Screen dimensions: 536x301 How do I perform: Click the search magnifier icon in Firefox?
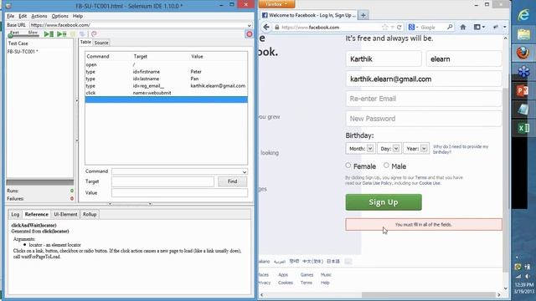450,27
